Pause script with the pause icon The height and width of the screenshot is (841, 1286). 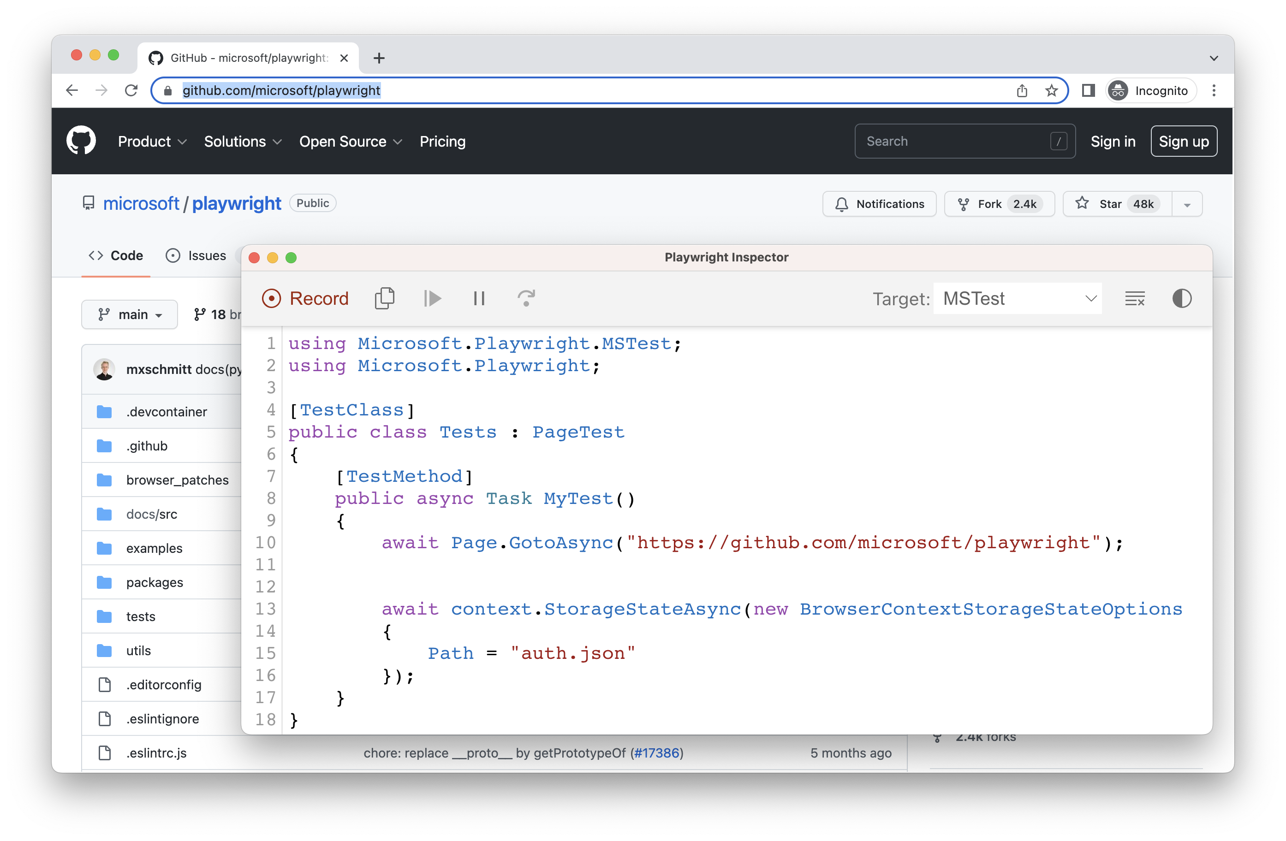coord(479,298)
